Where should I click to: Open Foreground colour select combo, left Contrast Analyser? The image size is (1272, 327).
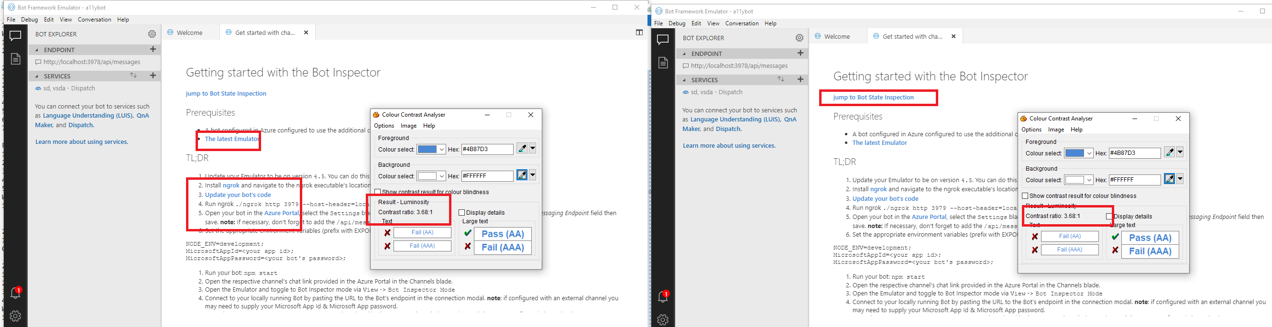431,149
